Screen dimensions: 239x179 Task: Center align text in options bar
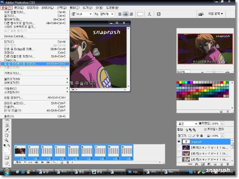[125, 14]
